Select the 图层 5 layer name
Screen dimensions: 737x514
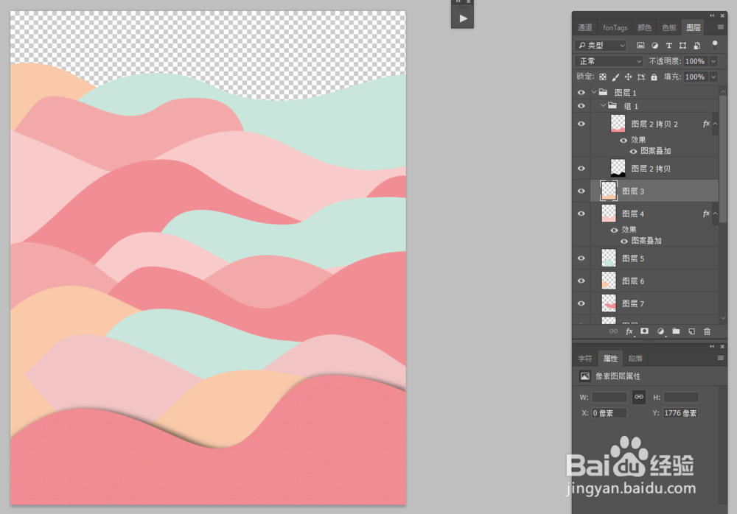click(x=632, y=258)
